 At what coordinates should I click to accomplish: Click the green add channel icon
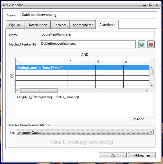(141, 44)
